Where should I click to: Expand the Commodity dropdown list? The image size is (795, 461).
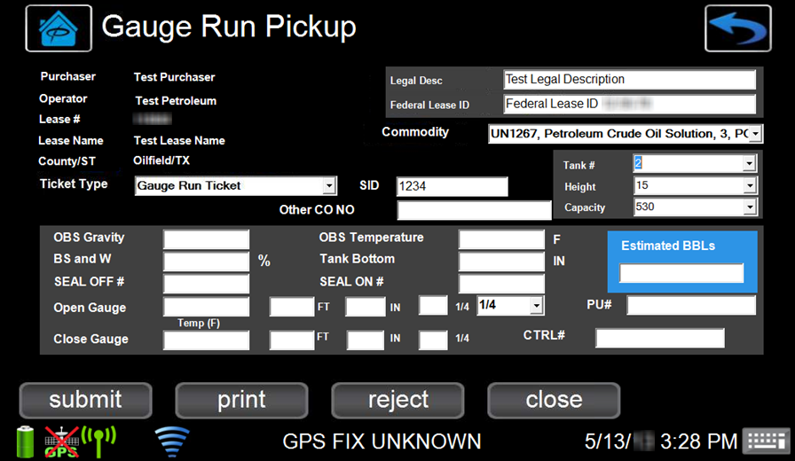point(755,134)
